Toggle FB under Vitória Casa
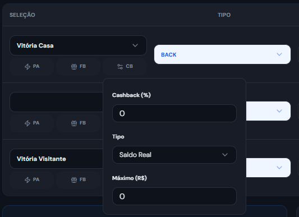Viewport: 299px width, 217px height. tap(78, 66)
